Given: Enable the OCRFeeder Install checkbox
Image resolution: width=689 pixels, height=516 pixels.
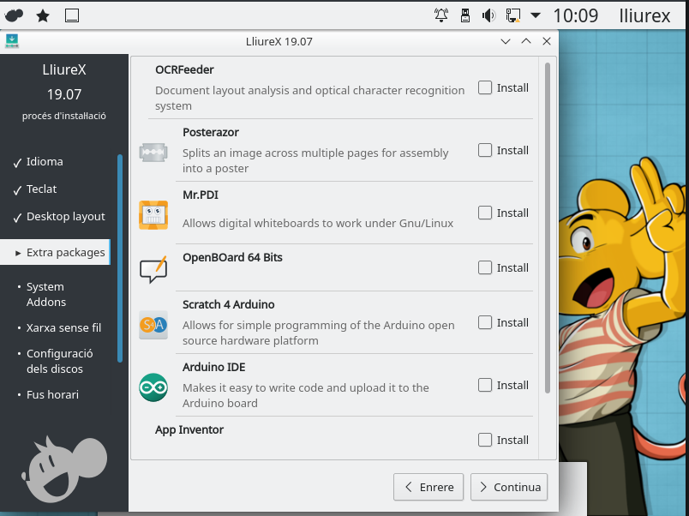Looking at the screenshot, I should 485,87.
